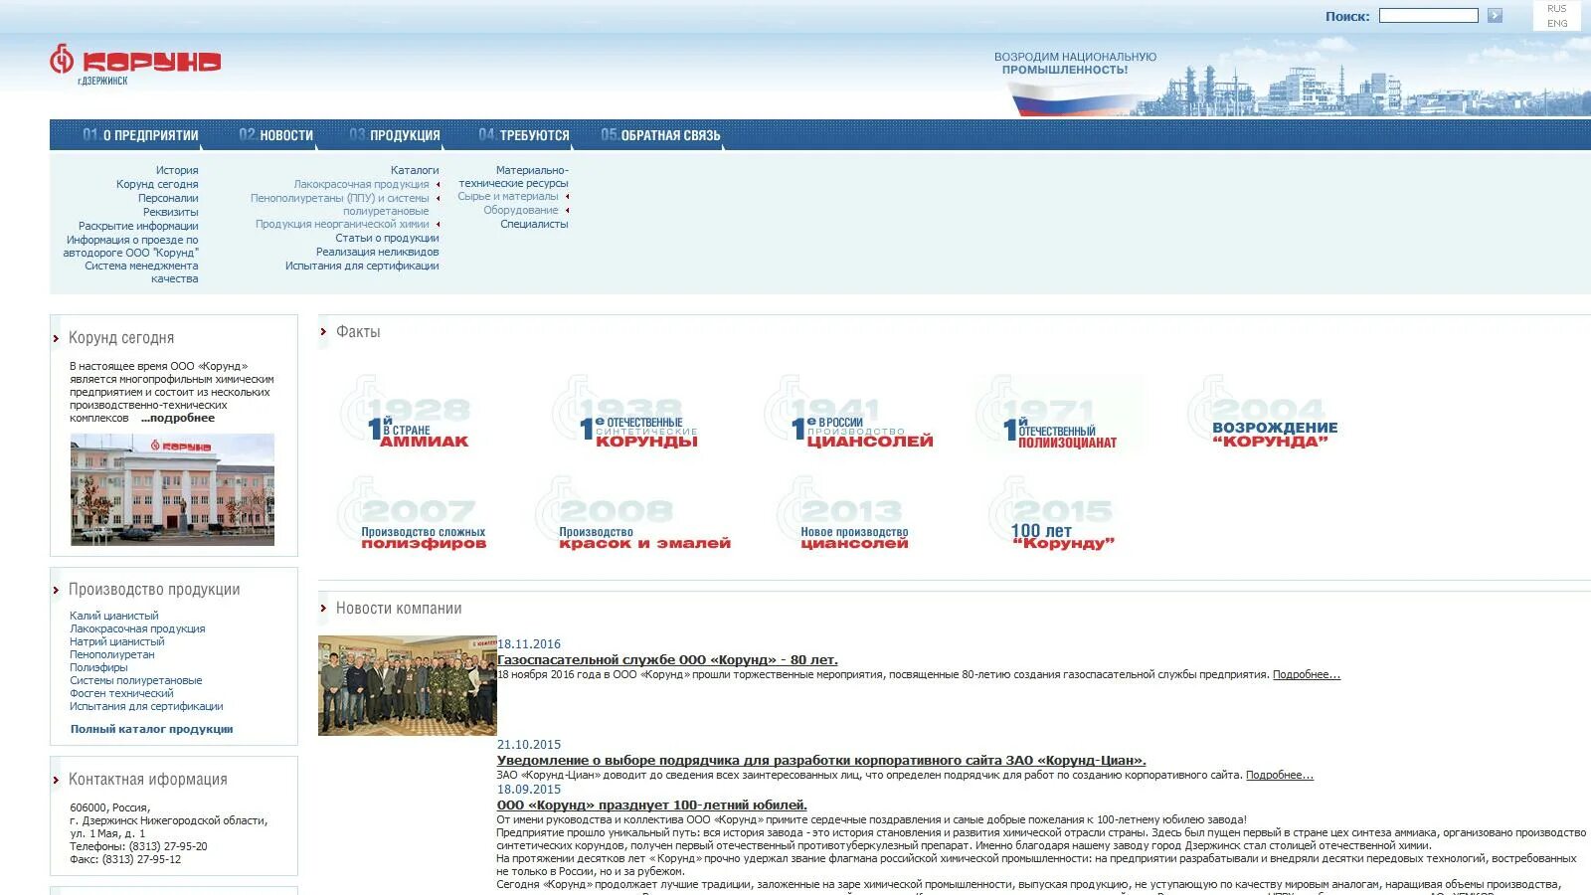Open the Реквизиты link

tap(170, 212)
